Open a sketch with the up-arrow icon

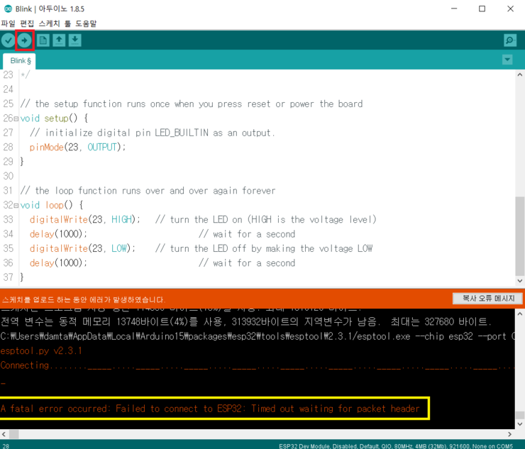click(59, 40)
